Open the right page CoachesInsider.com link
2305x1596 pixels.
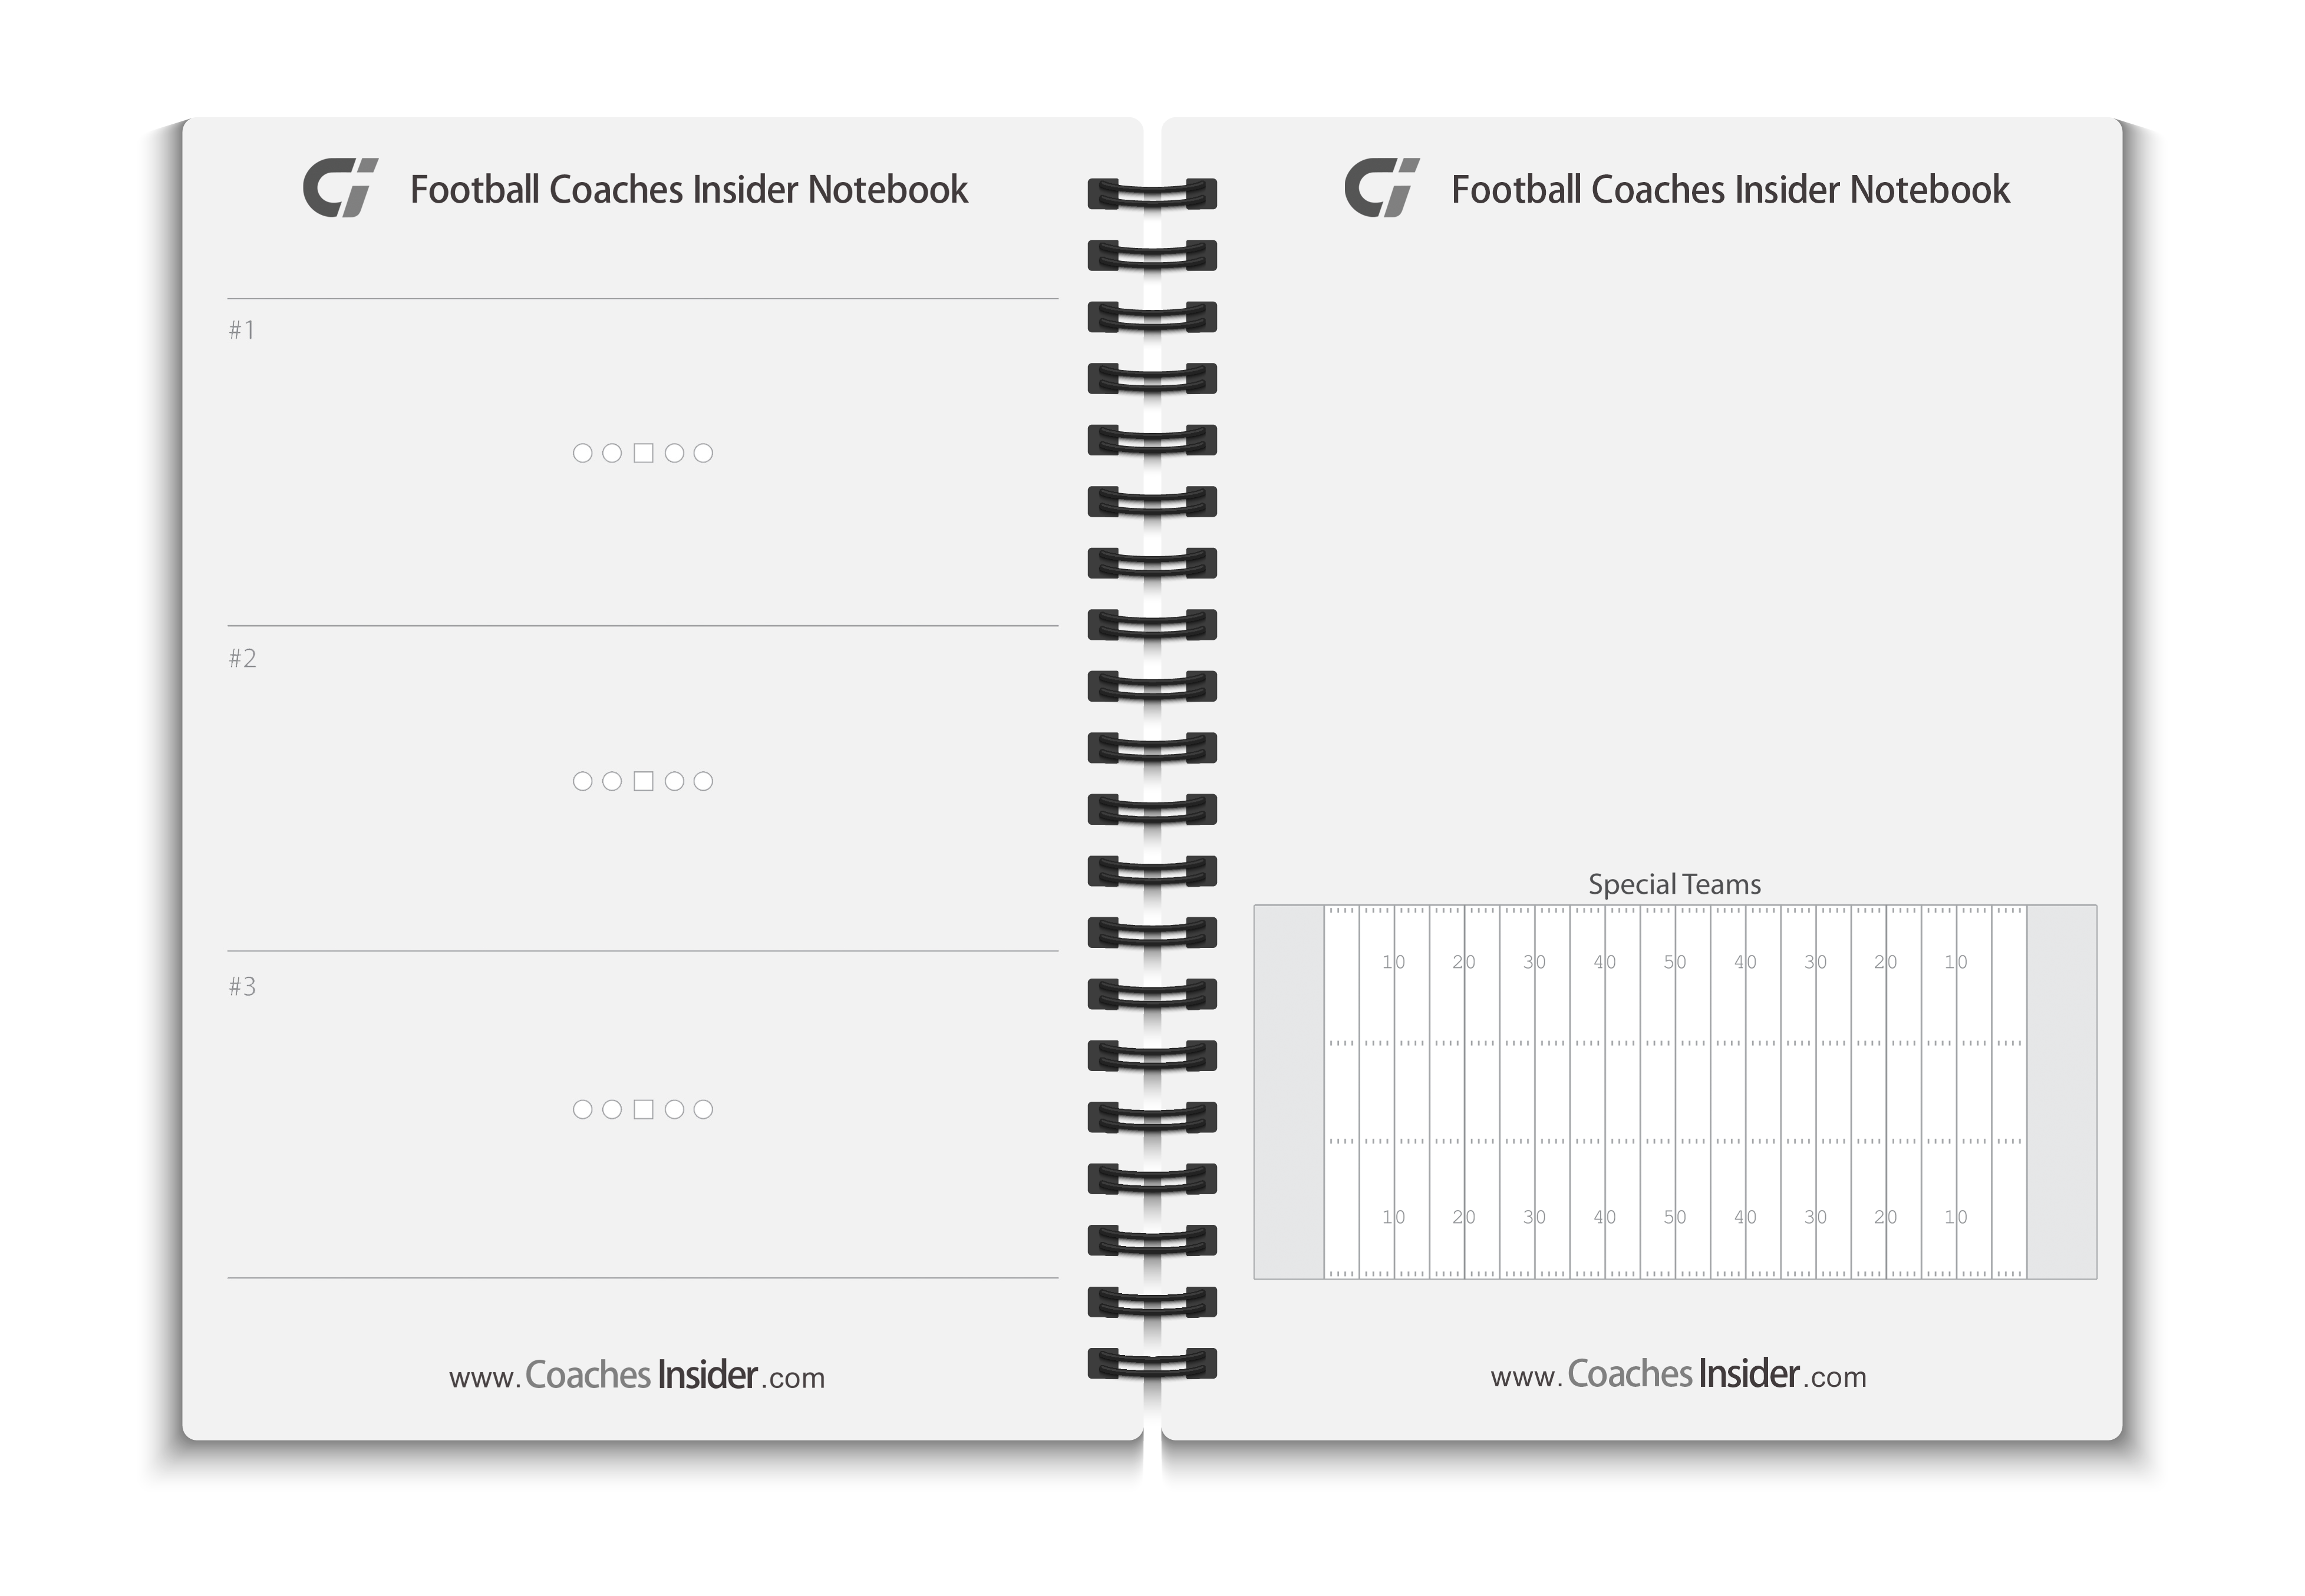point(1679,1375)
